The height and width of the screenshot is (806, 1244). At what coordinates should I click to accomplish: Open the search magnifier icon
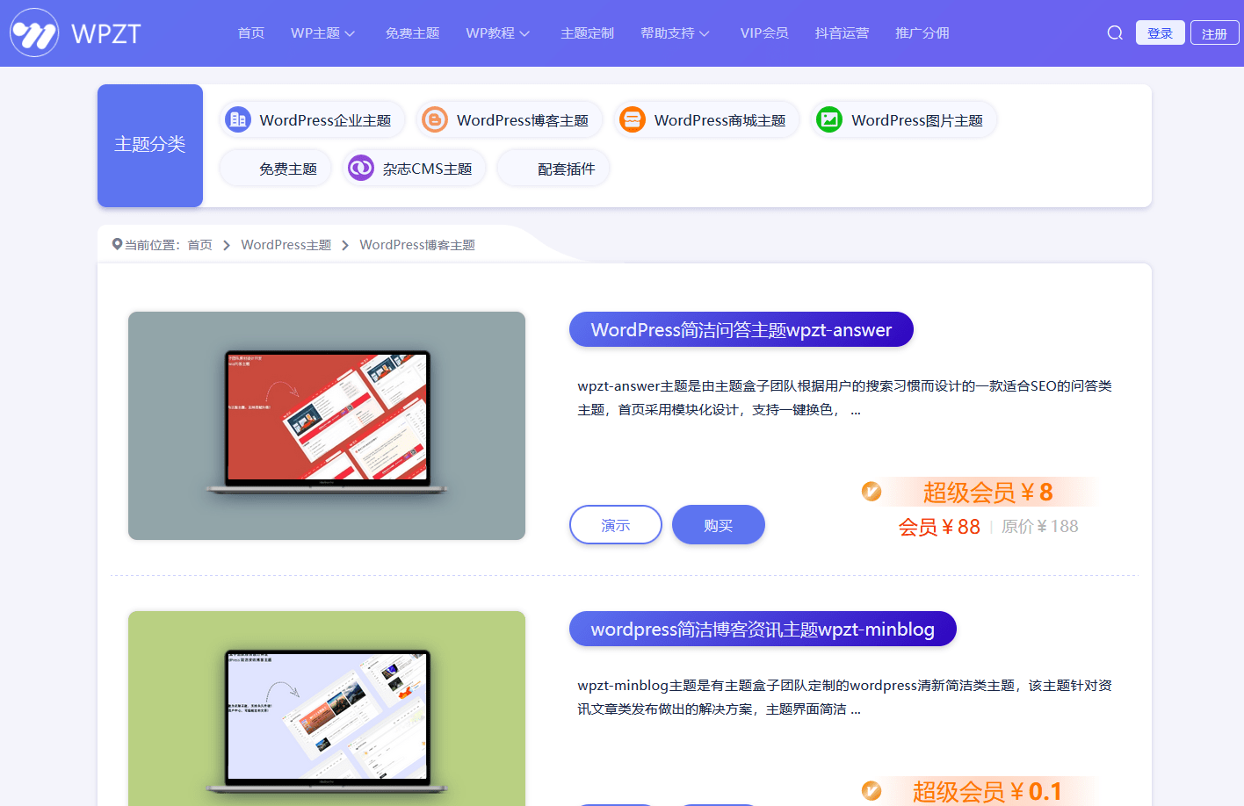(x=1115, y=32)
